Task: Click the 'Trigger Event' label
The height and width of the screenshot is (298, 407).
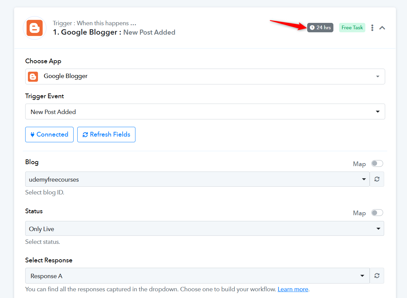Action: [x=45, y=96]
